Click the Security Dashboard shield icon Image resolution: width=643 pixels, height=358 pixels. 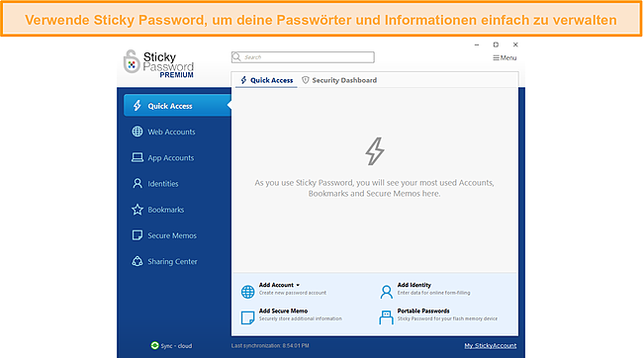tap(305, 80)
